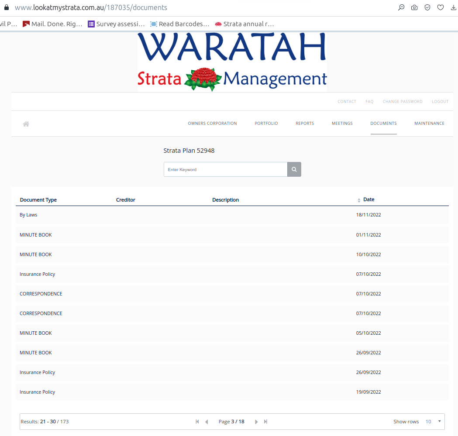Go to previous page of results
The width and height of the screenshot is (458, 436).
point(207,422)
